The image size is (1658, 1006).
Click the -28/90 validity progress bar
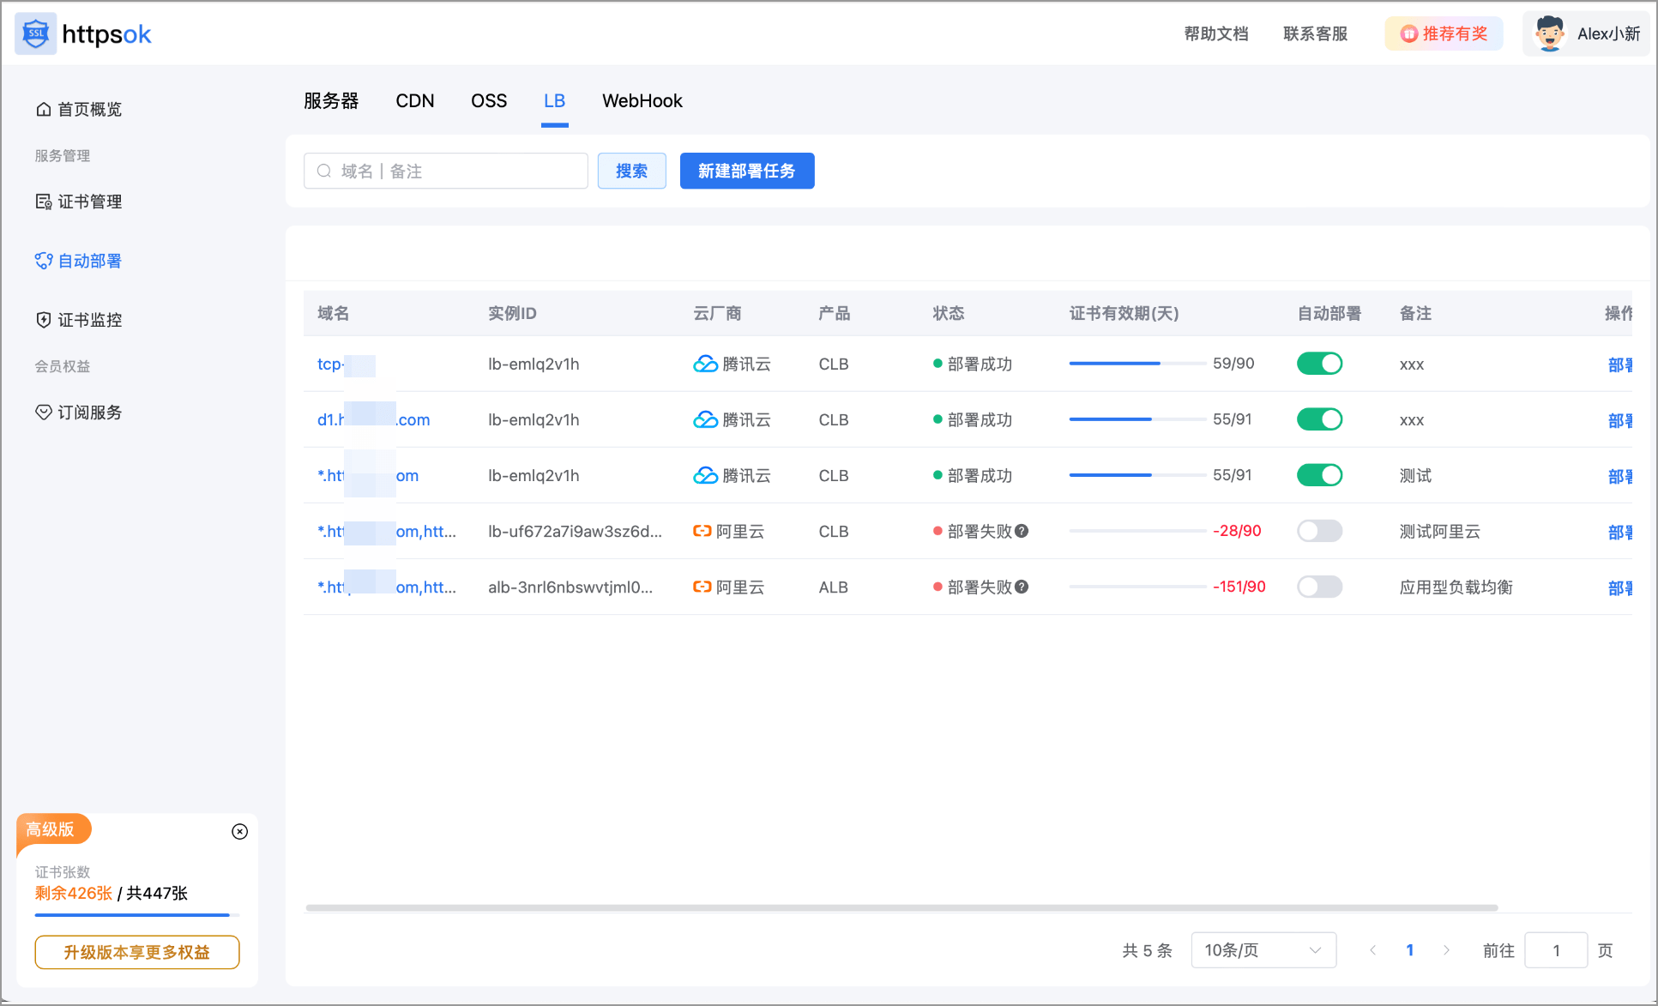click(1137, 531)
